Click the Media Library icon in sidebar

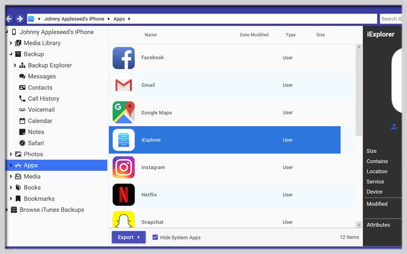tap(18, 43)
